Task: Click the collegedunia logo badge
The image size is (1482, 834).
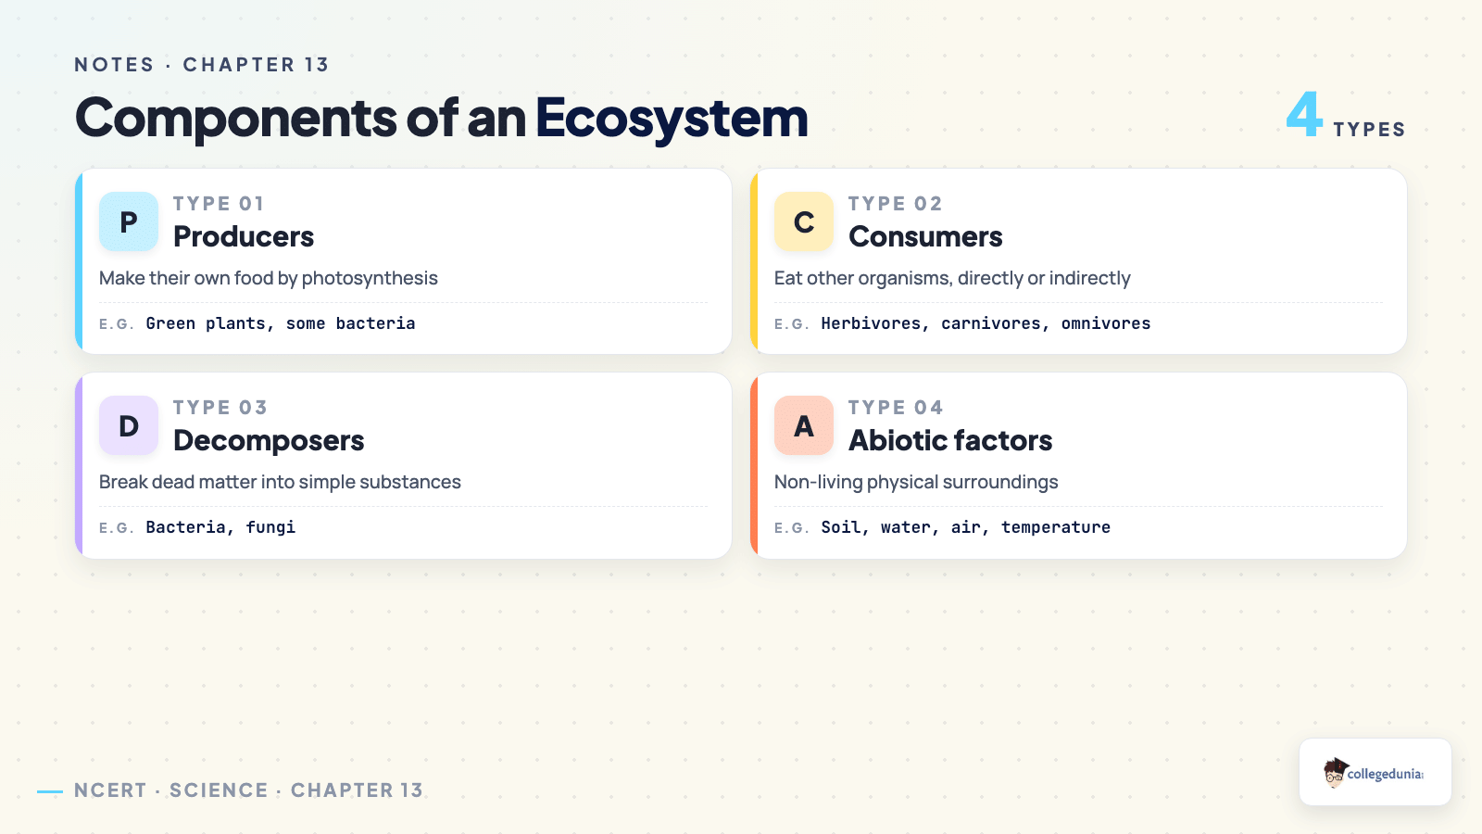Action: (x=1375, y=772)
